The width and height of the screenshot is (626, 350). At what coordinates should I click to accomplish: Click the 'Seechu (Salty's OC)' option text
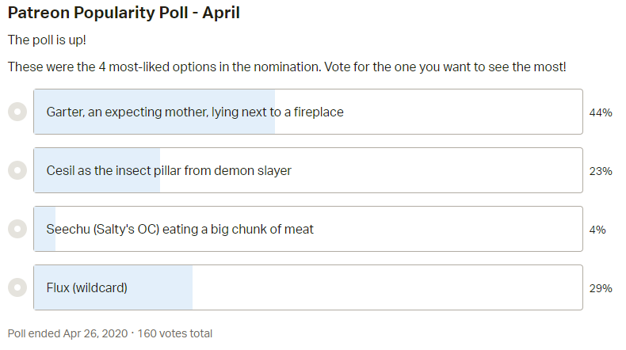(x=180, y=229)
